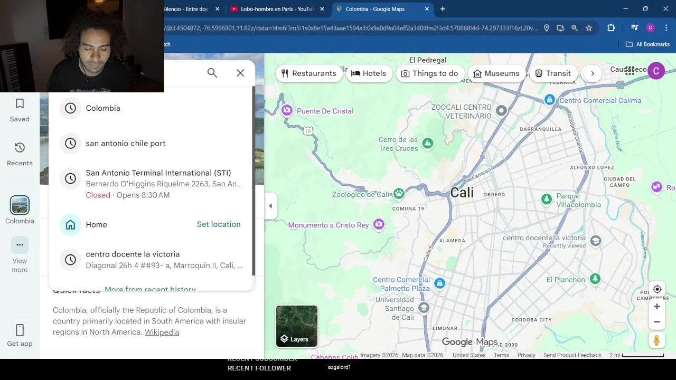Open Chrome profile avatar
The width and height of the screenshot is (676, 380).
[651, 28]
